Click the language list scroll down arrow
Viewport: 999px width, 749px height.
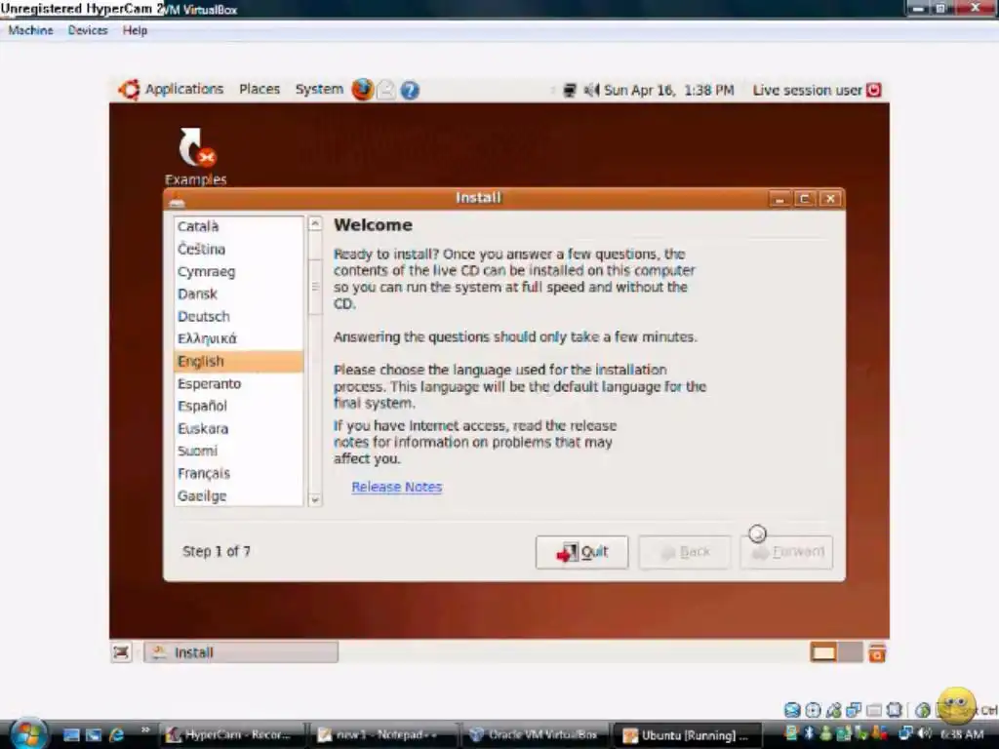(315, 500)
